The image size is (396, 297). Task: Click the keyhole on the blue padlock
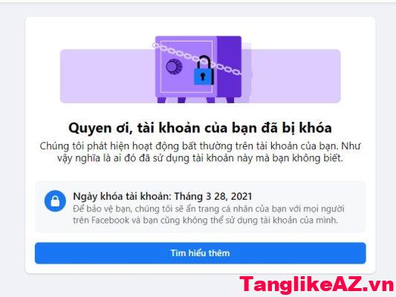(x=203, y=76)
